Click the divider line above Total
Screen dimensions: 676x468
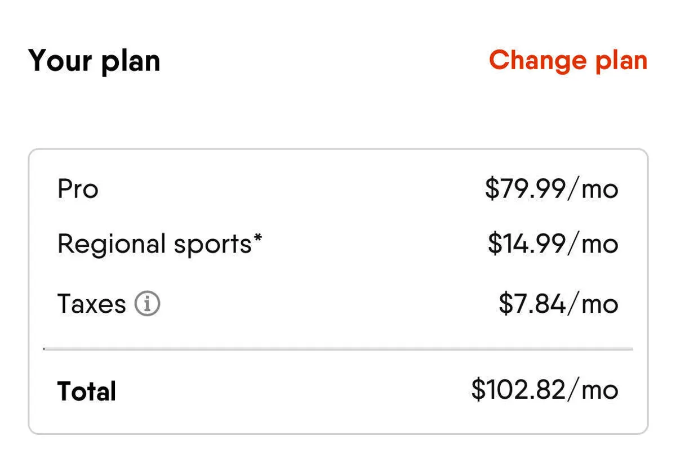(338, 349)
